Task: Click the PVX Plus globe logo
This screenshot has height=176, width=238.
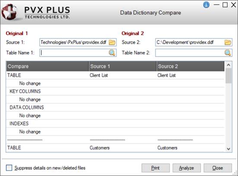Action: (x=10, y=12)
